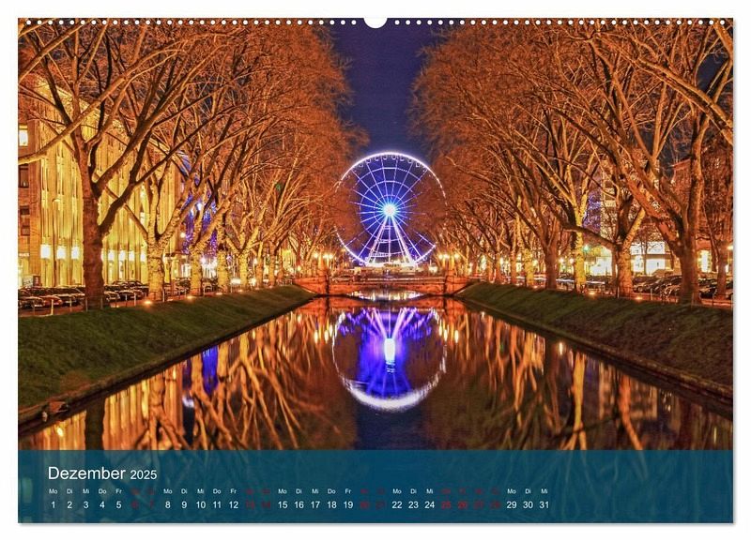Select the red holiday date 26
This screenshot has width=751, height=541.
(462, 504)
